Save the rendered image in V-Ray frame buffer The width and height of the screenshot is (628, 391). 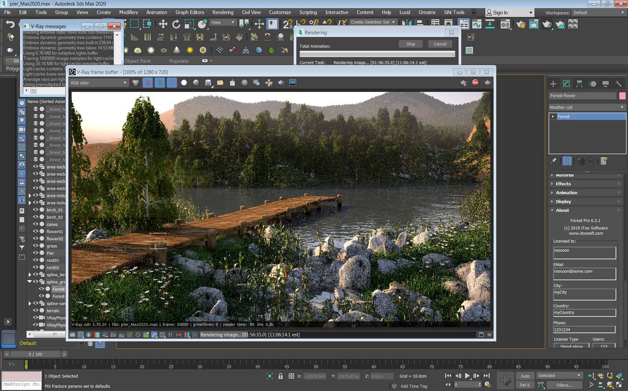click(208, 82)
